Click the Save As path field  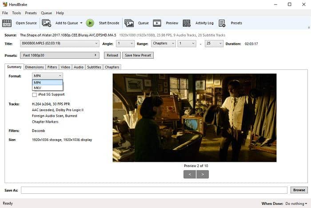coord(154,190)
